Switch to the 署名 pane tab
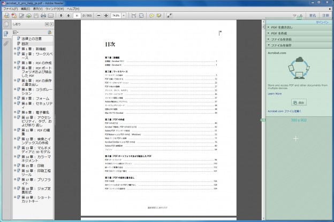The width and height of the screenshot is (334, 222). pos(313,15)
